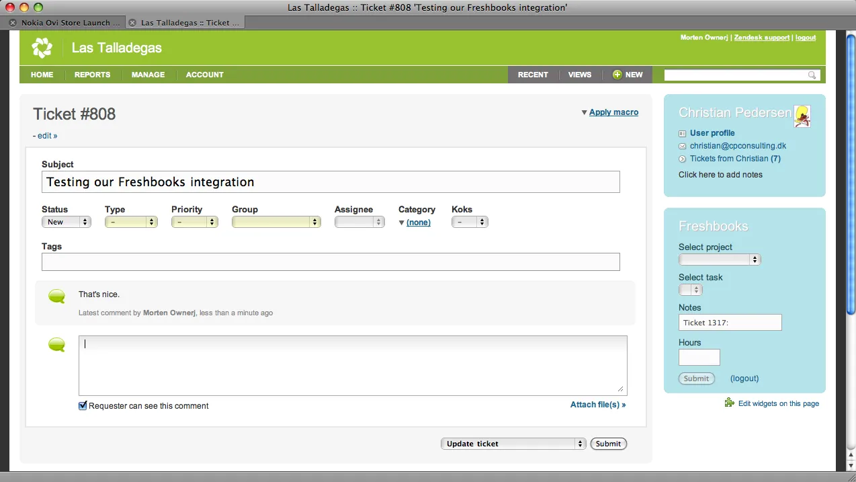Open the REPORTS menu item

tap(92, 75)
